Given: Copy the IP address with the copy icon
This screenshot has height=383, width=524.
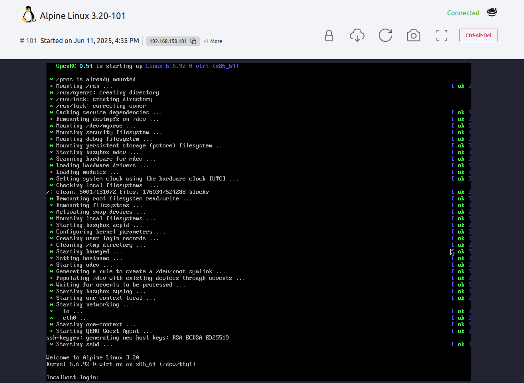Looking at the screenshot, I should pos(193,41).
